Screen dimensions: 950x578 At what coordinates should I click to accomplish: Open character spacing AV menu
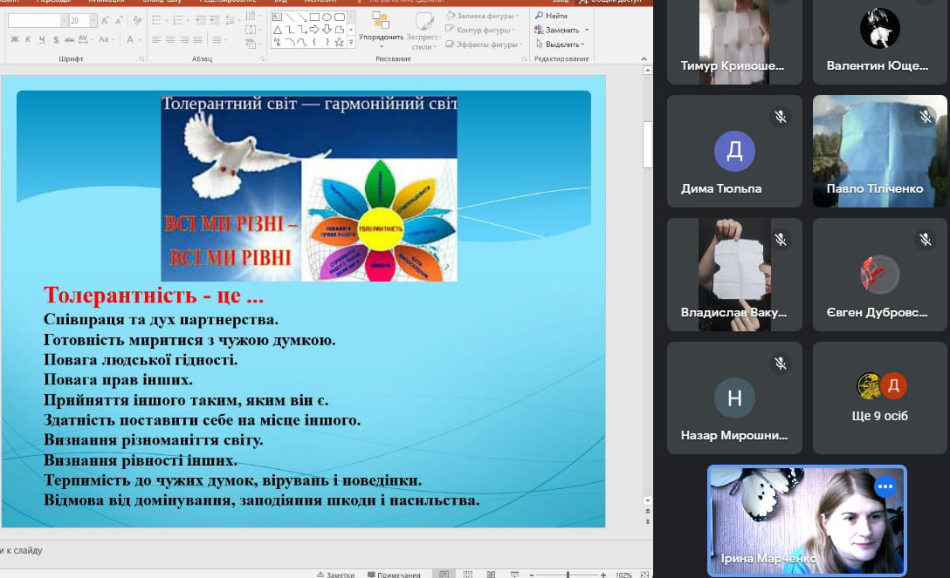[x=85, y=40]
